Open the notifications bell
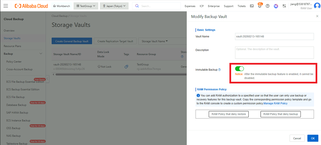Image resolution: width=321 pixels, height=145 pixels. [x=260, y=6]
